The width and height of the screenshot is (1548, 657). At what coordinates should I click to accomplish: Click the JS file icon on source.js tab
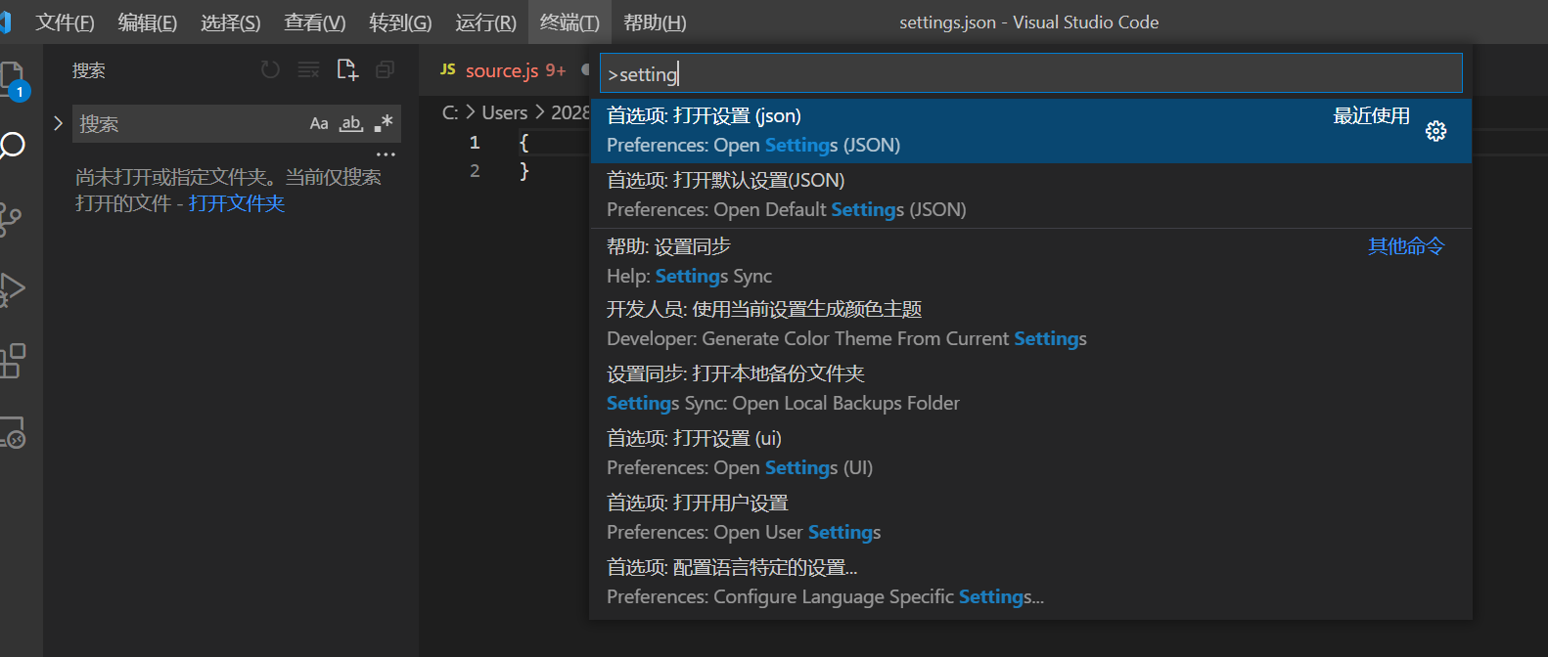448,69
